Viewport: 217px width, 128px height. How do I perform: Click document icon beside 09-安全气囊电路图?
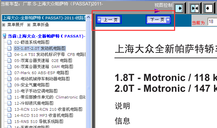[10, 85]
